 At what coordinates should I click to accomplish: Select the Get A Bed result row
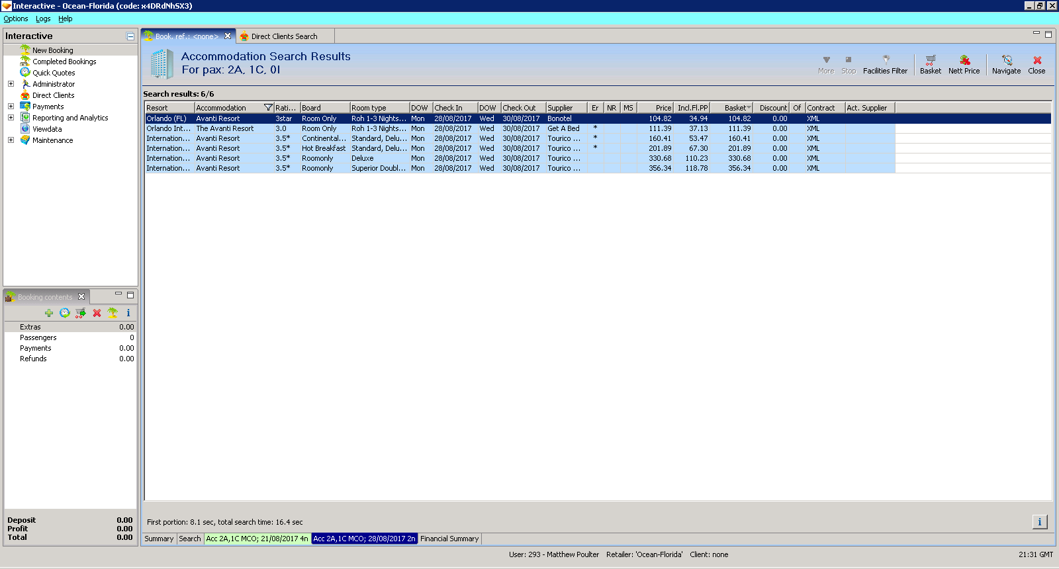click(563, 128)
